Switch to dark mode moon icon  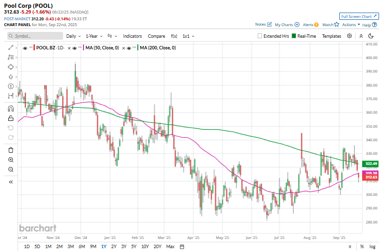pyautogui.click(x=371, y=36)
